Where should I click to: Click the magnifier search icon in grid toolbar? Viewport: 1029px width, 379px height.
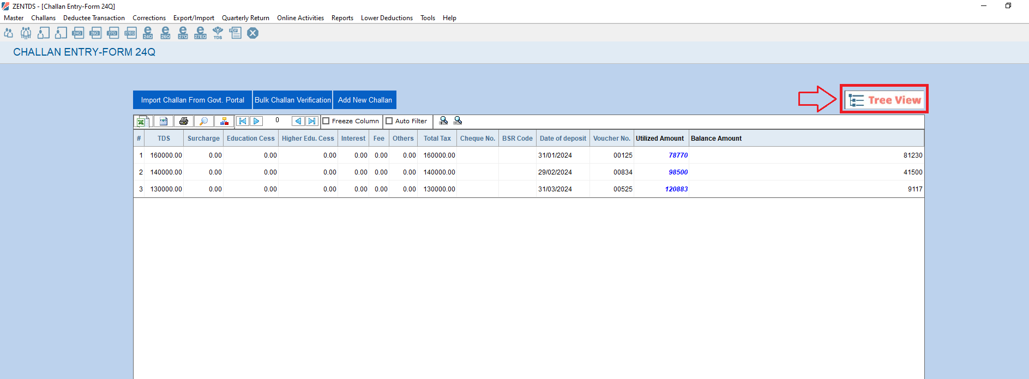203,121
